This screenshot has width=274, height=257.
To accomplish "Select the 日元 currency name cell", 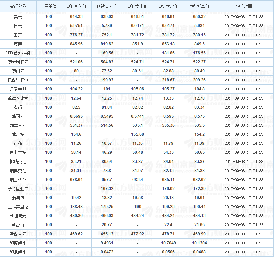I will pyautogui.click(x=18, y=26).
